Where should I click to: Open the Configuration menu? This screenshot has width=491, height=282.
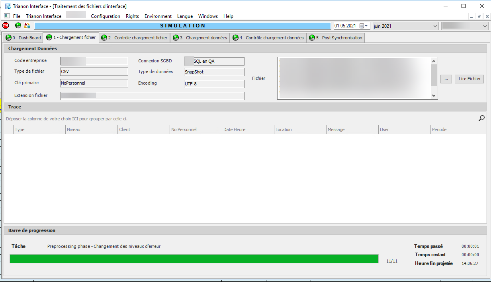(105, 16)
